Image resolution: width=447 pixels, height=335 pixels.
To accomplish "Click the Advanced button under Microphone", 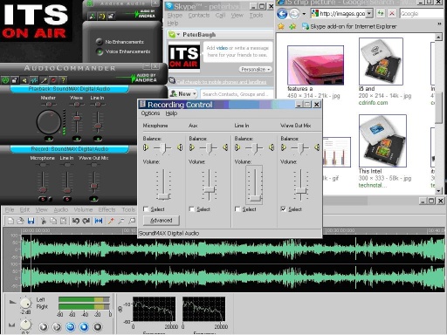I will (162, 221).
